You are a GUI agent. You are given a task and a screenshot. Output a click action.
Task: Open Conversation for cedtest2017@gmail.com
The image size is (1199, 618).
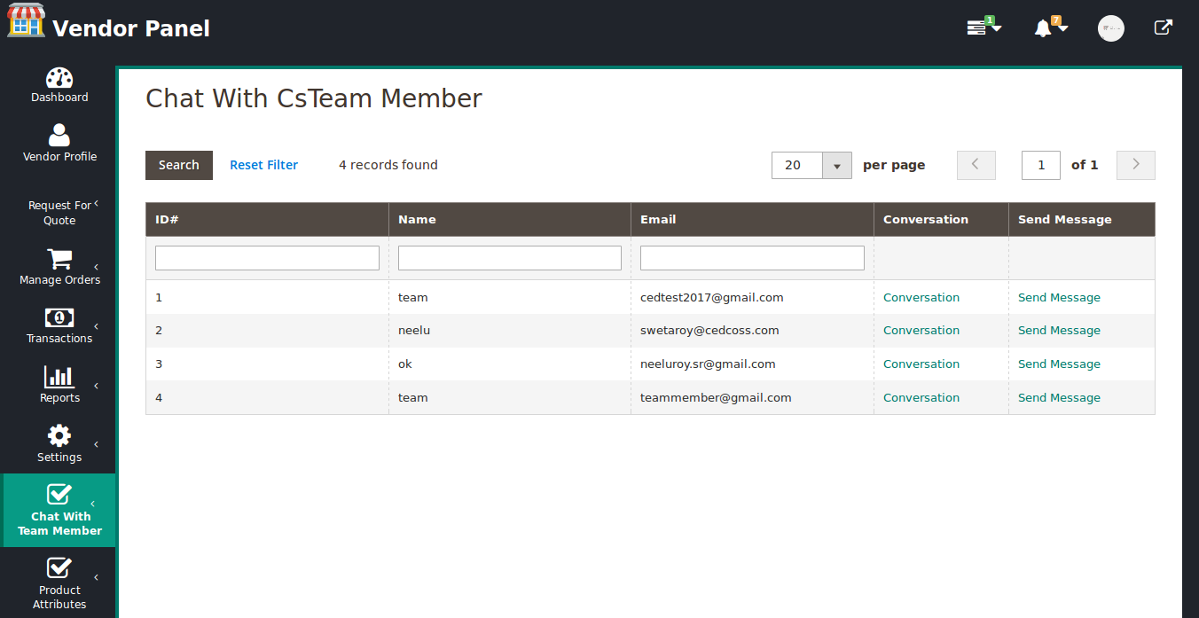[x=921, y=297]
